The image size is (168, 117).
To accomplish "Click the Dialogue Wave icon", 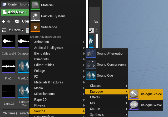I will [134, 105].
